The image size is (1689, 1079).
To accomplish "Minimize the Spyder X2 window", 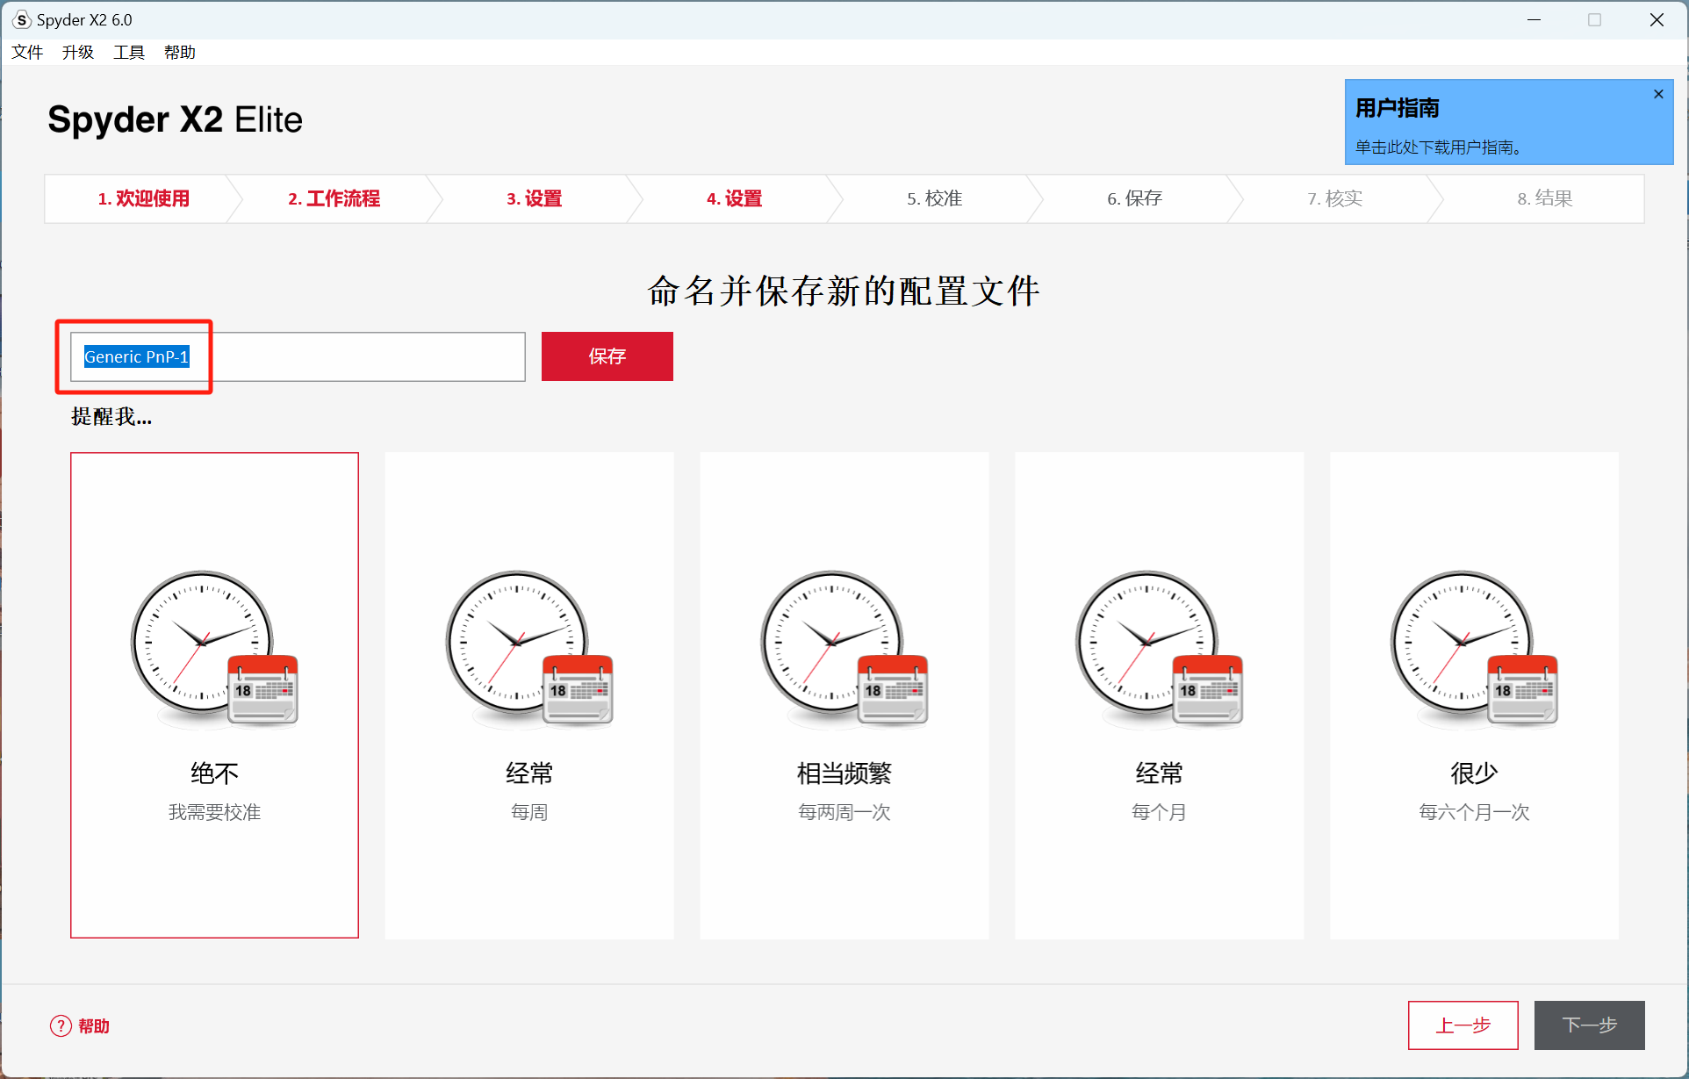I will (1534, 19).
